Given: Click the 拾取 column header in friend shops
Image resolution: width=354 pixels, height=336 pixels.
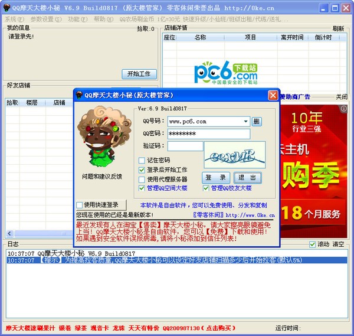Looking at the screenshot, I should click(12, 103).
